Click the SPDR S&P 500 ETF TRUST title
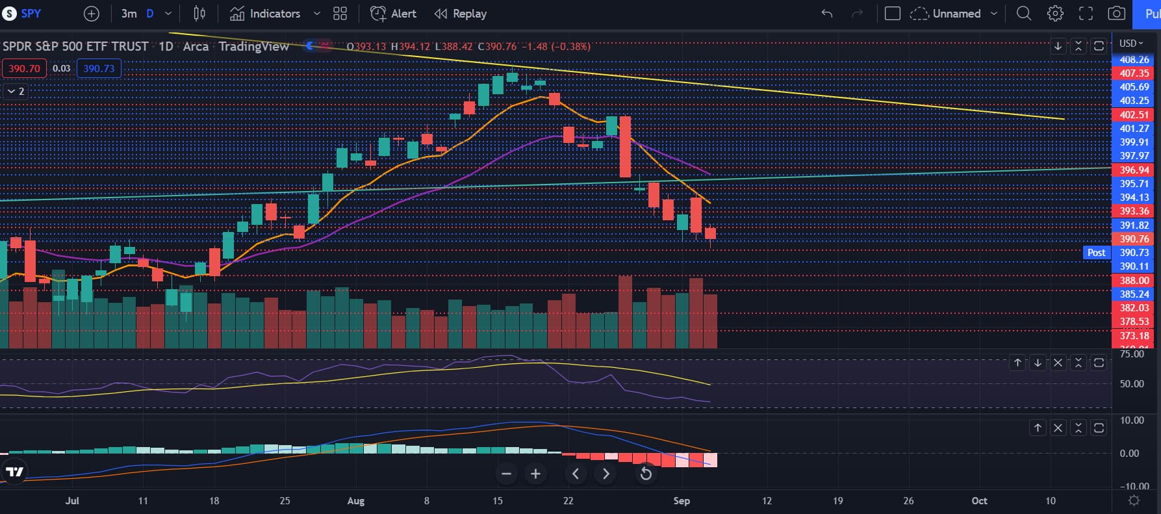This screenshot has height=514, width=1161. tap(75, 46)
